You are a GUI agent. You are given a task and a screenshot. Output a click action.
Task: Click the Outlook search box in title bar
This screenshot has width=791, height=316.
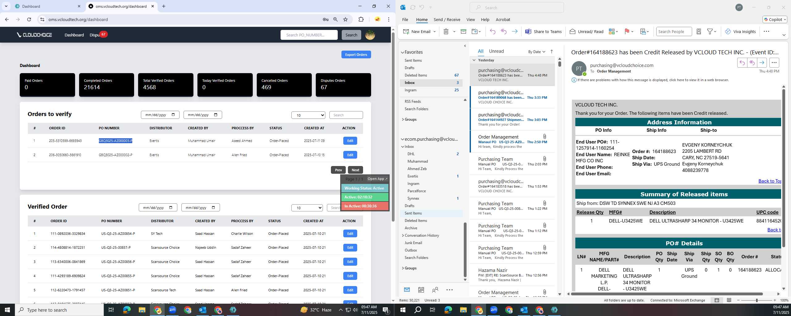tap(517, 7)
